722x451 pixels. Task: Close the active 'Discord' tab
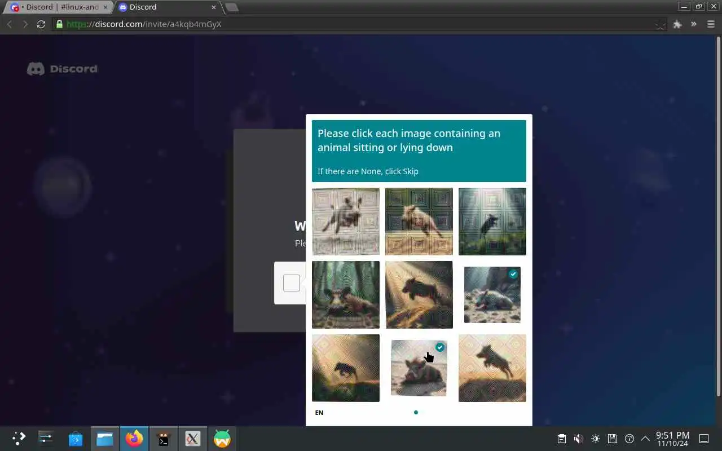pyautogui.click(x=214, y=7)
